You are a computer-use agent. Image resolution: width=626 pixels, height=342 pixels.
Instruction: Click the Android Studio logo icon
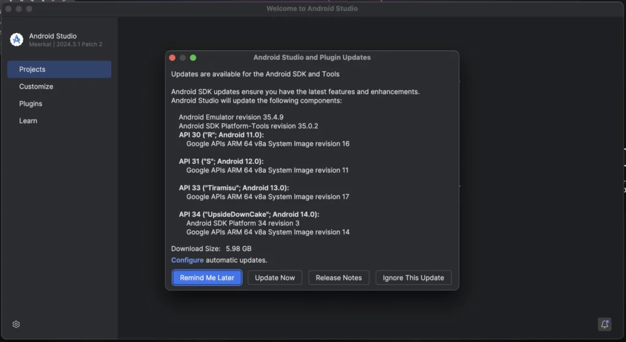[17, 40]
